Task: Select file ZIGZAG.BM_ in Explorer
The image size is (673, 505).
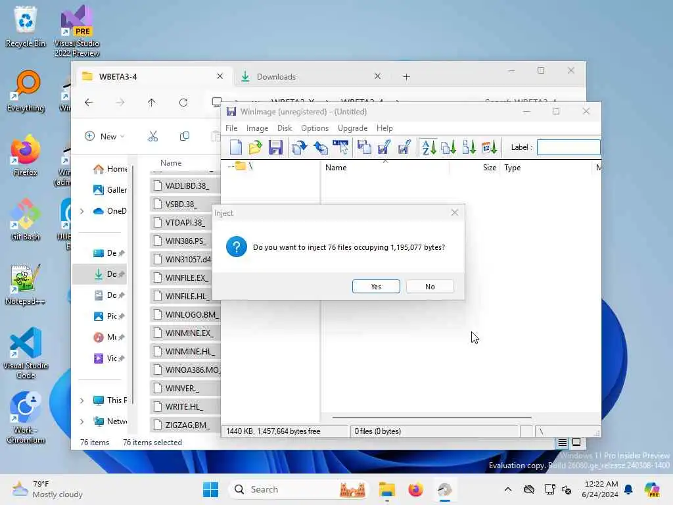Action: point(185,425)
